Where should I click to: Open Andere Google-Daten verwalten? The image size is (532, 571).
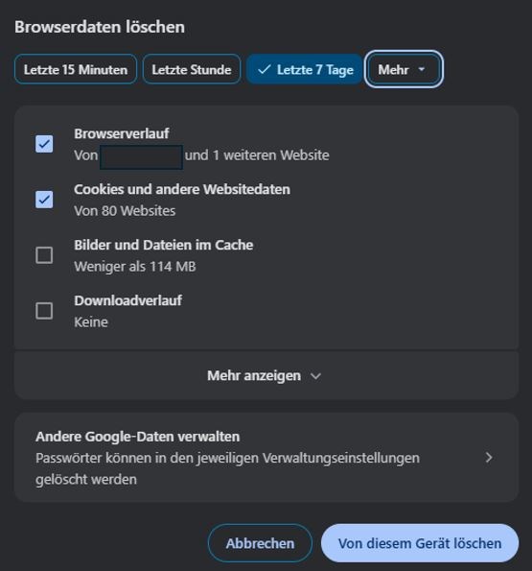266,458
